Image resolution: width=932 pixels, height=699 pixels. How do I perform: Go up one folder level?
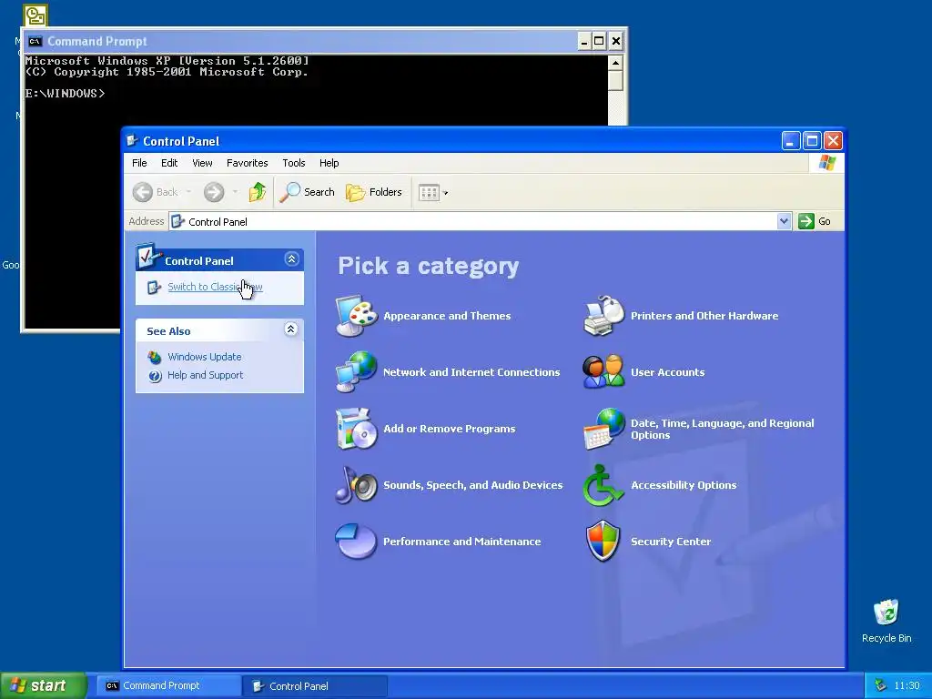pyautogui.click(x=258, y=192)
